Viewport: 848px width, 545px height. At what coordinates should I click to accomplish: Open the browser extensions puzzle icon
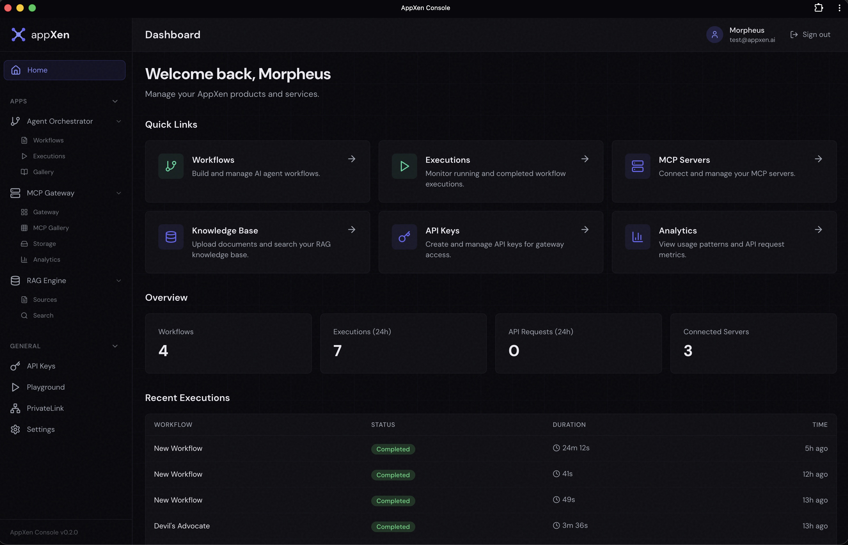[x=818, y=8]
